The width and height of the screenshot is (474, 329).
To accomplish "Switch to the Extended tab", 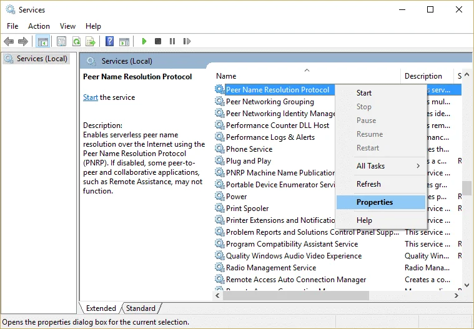I will 101,308.
